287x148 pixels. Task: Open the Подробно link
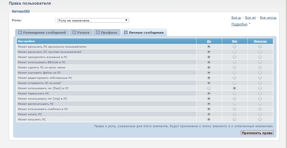[239, 24]
